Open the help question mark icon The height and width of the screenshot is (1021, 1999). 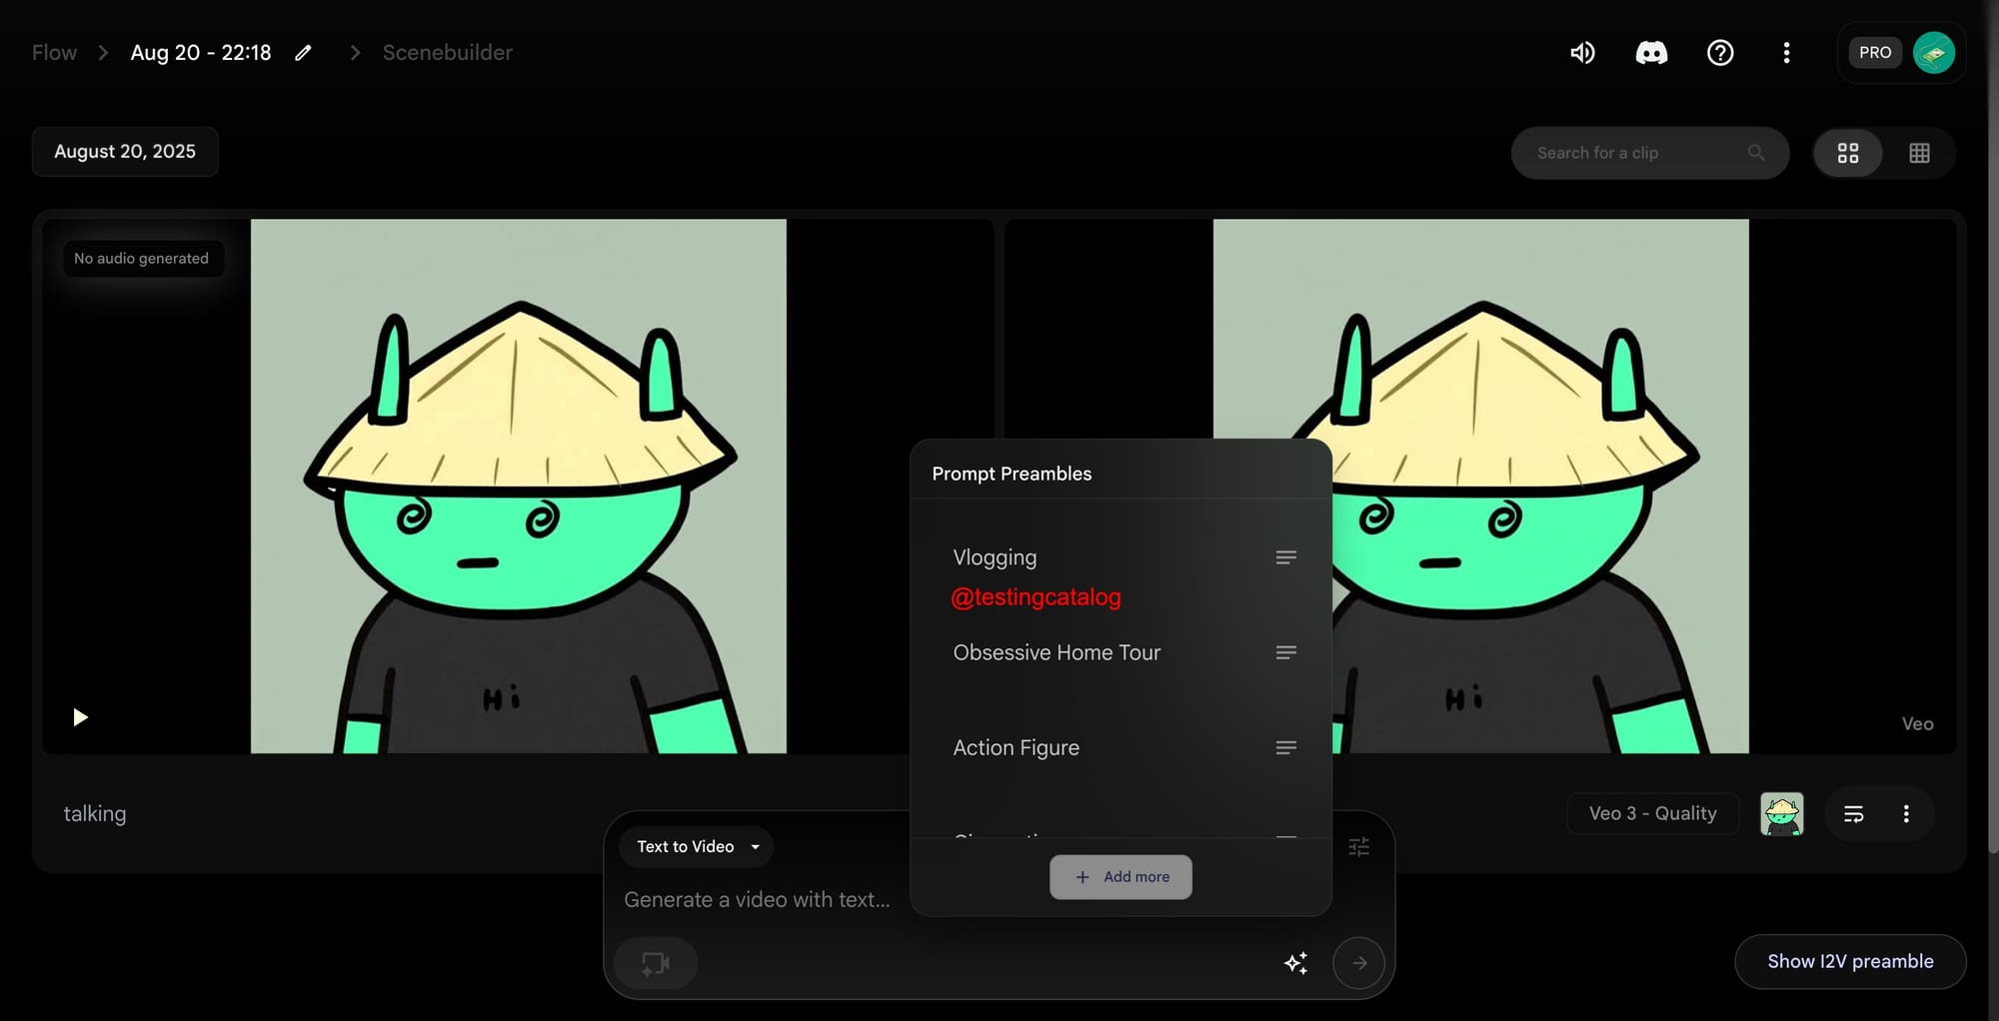point(1720,53)
